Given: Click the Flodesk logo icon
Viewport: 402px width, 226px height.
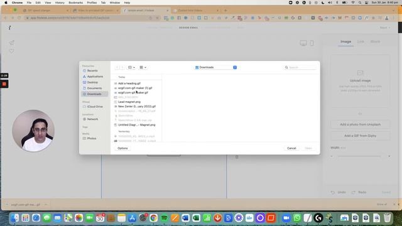Looking at the screenshot, I should (9, 28).
